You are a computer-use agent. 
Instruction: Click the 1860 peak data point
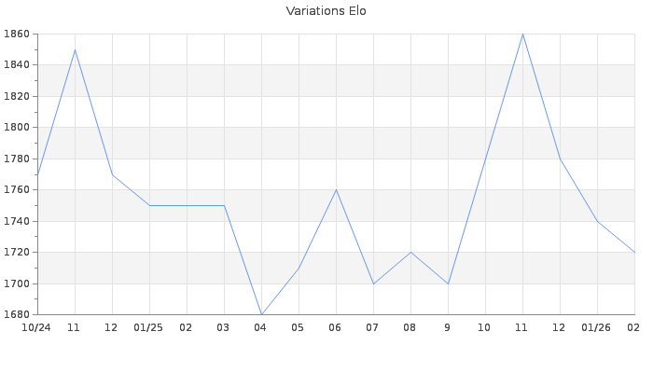(522, 34)
